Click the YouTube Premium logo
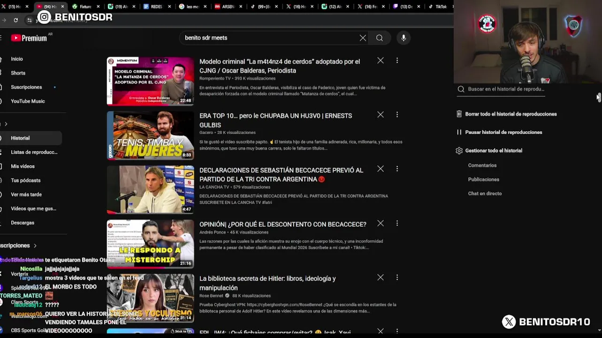This screenshot has width=602, height=338. [29, 38]
